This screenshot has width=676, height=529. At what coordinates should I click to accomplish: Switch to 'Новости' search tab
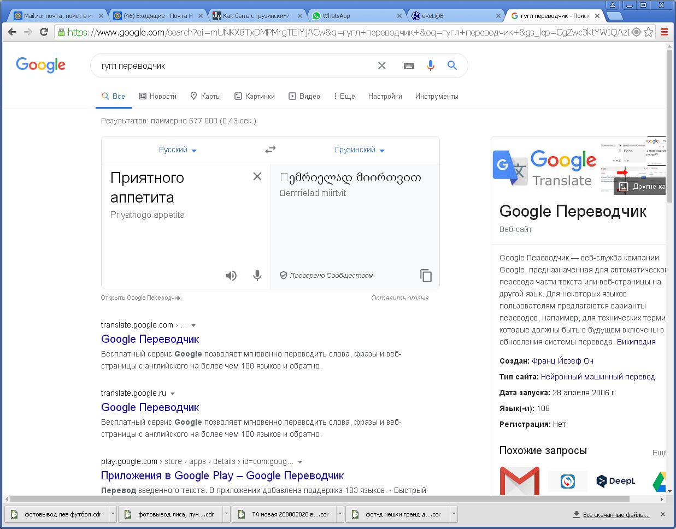click(x=157, y=96)
